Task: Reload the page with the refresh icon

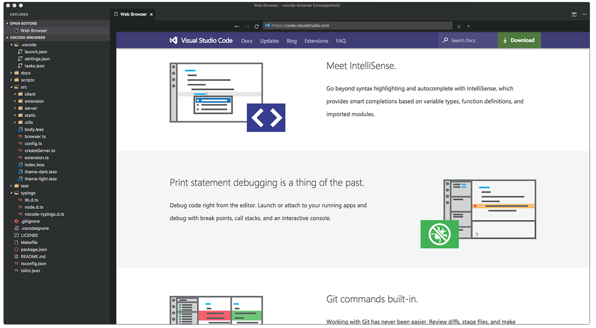Action: click(x=257, y=26)
